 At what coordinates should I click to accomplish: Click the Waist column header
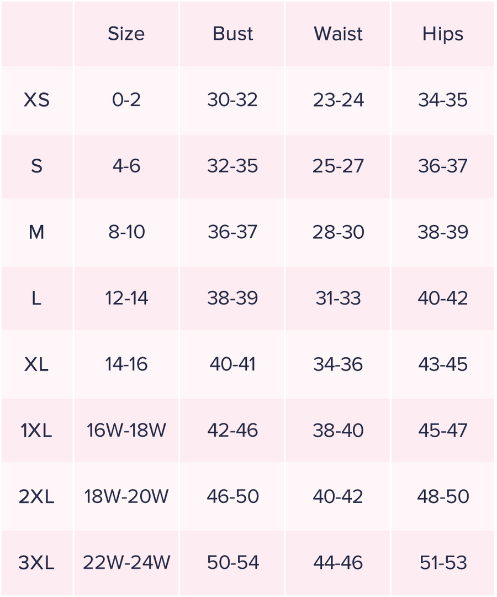(x=338, y=34)
